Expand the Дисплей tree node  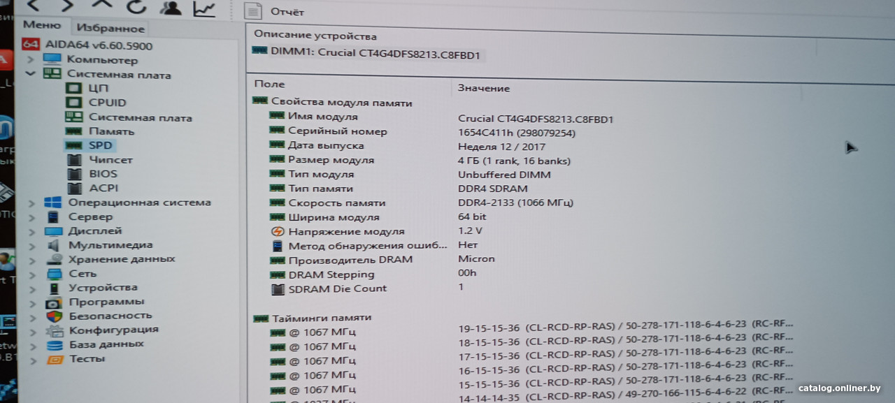[x=31, y=231]
